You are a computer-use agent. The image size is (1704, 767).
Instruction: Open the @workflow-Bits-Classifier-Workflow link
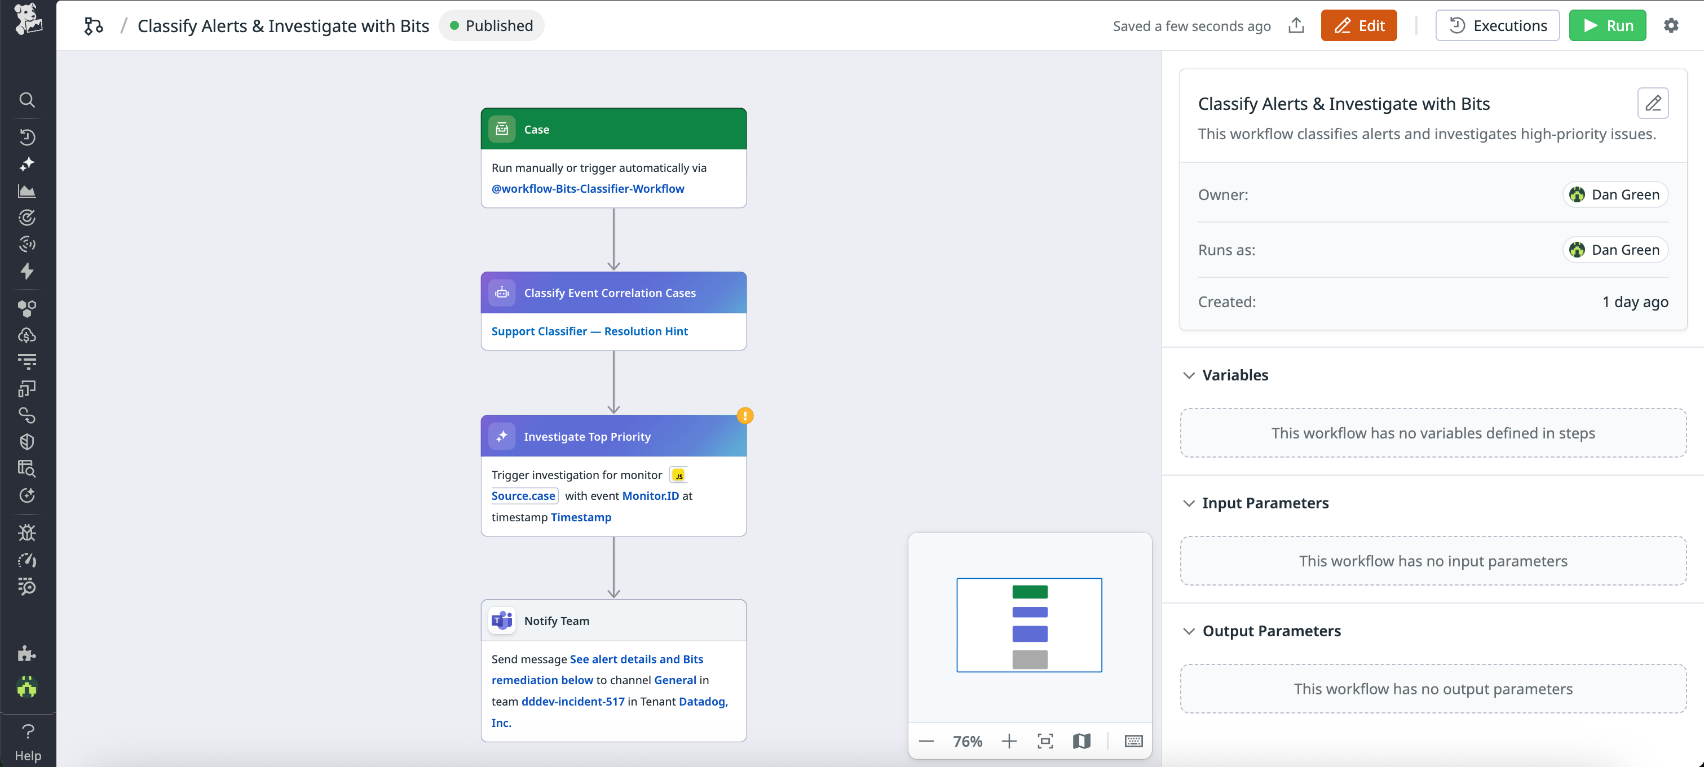click(x=588, y=188)
